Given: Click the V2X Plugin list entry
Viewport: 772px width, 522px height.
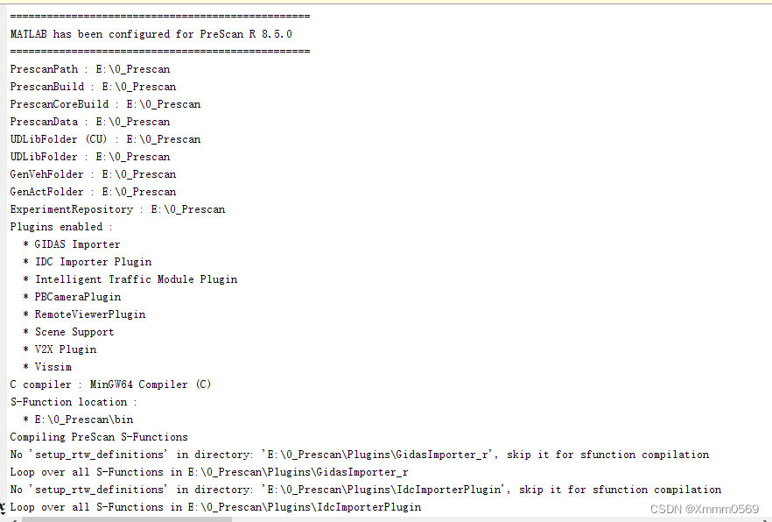Looking at the screenshot, I should click(66, 349).
